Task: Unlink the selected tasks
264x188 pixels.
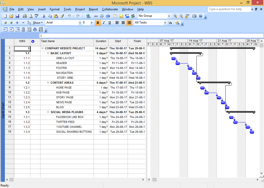Action: (x=102, y=16)
